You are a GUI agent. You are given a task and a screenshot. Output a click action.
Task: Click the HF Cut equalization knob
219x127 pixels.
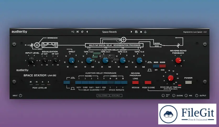pos(55,61)
